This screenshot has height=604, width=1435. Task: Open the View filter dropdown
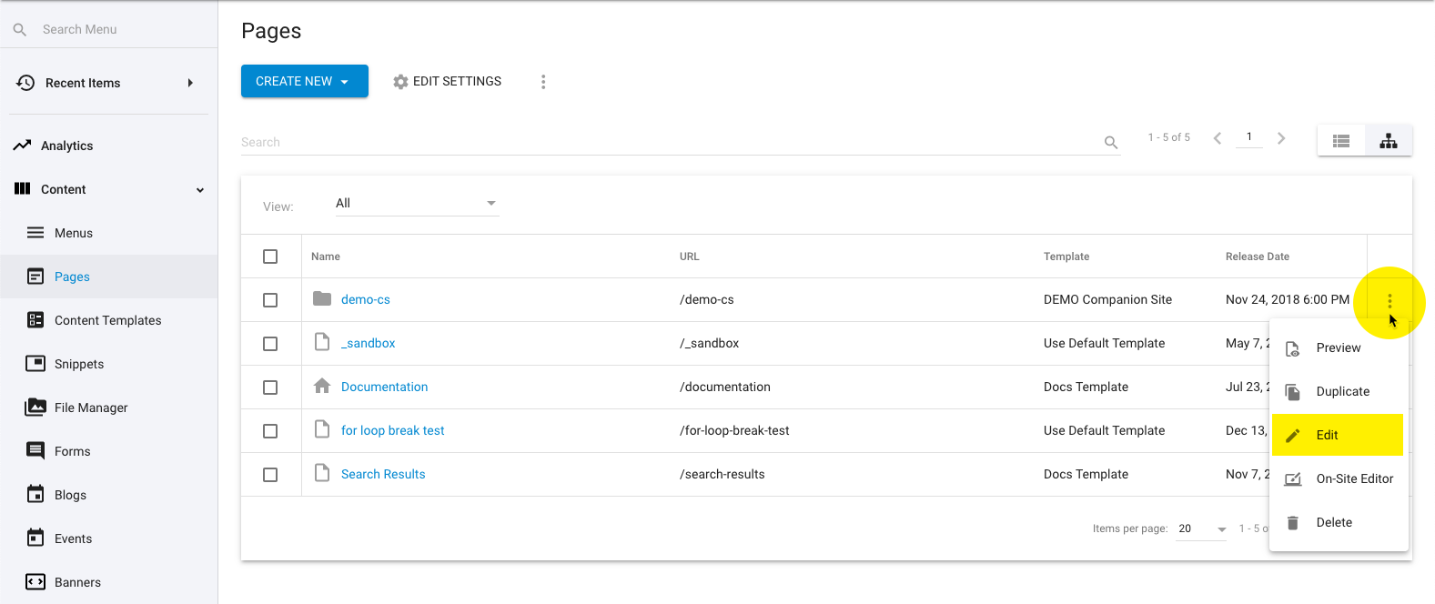point(416,204)
